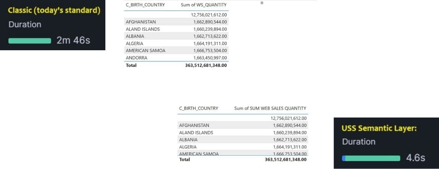Select AFGHANISTAN in the WS_QUANTITY table
The width and height of the screenshot is (439, 169).
(x=140, y=22)
